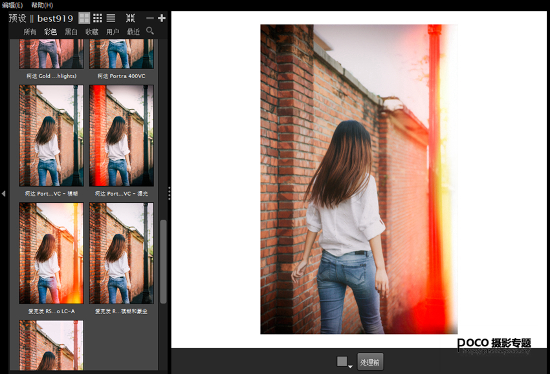
Task: Open the 编辑(E) menu
Action: click(13, 5)
